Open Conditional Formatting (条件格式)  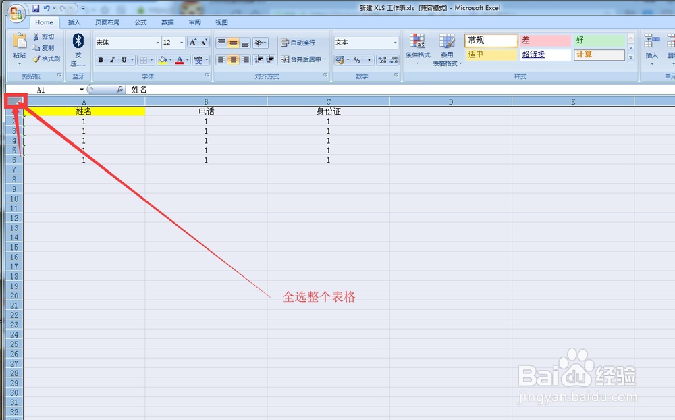click(418, 49)
